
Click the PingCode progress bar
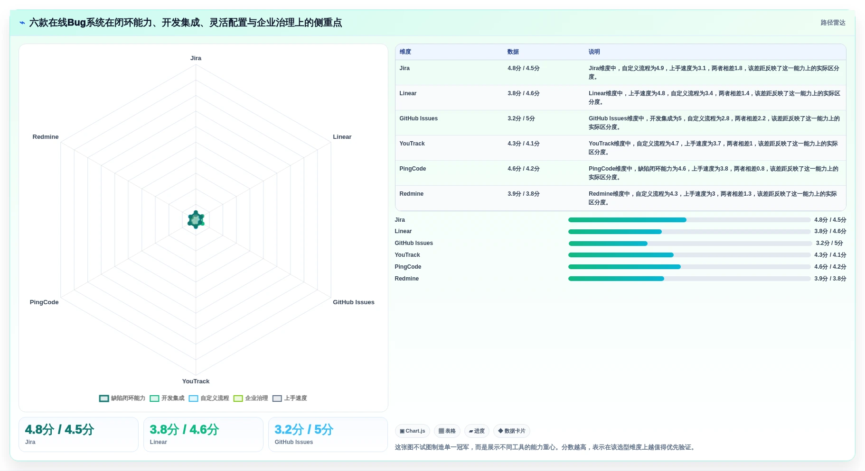pyautogui.click(x=689, y=267)
